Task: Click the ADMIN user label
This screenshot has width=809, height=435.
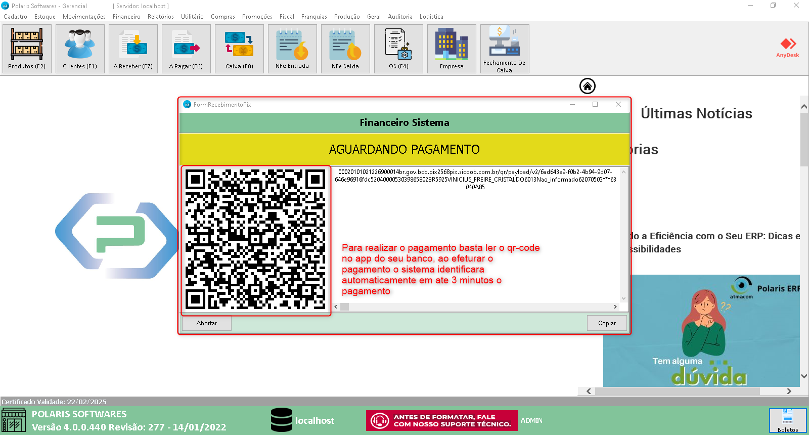Action: coord(531,420)
